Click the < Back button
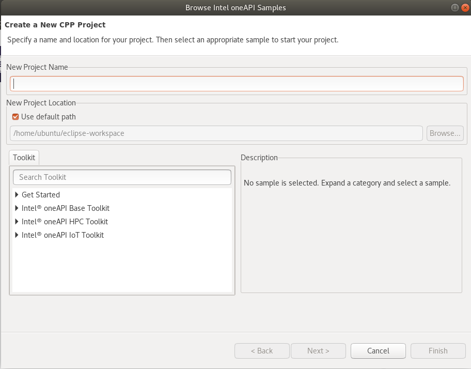Viewport: 471px width, 369px height. (x=262, y=351)
